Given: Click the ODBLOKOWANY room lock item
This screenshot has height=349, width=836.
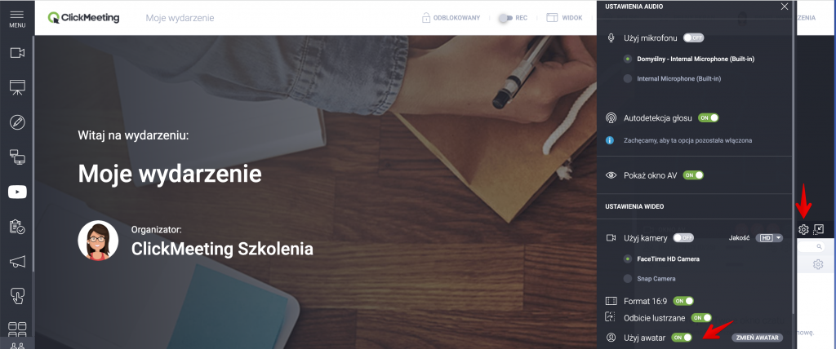Looking at the screenshot, I should click(451, 18).
